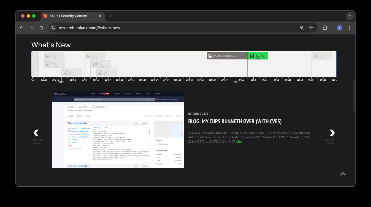
Task: Click the ZoomEye screenshot image
Action: tap(118, 130)
